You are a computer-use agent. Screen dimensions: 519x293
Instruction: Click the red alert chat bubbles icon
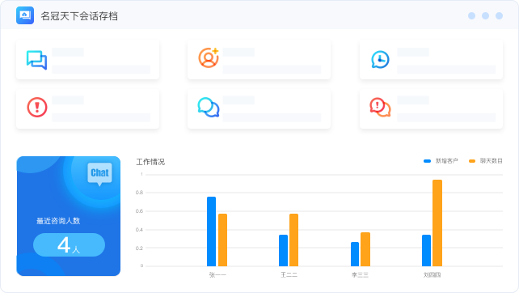(x=380, y=108)
